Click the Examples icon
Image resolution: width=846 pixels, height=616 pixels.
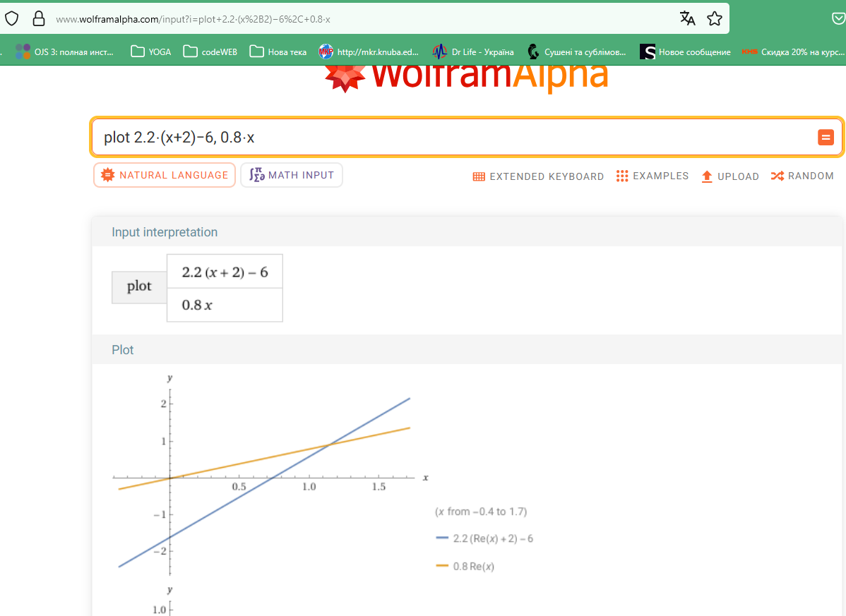[x=623, y=176]
